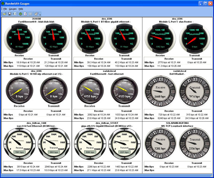Click '27.1 Kbps at 10:23 AM' value

99,170
